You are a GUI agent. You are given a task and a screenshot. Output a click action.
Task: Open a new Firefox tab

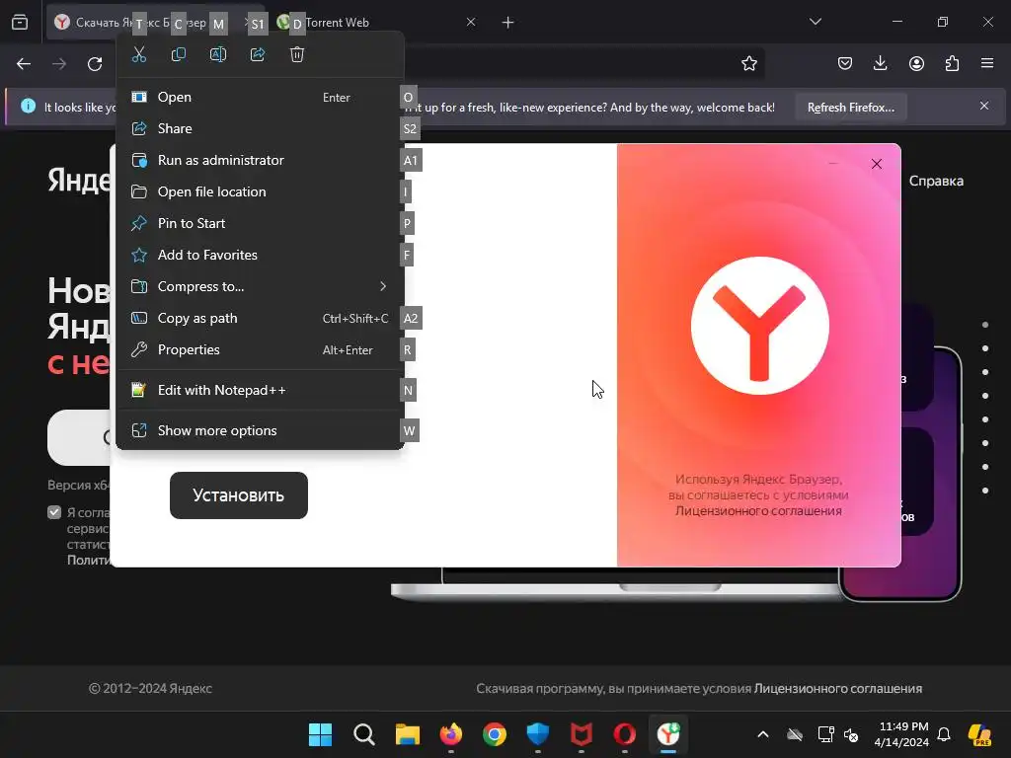coord(508,23)
